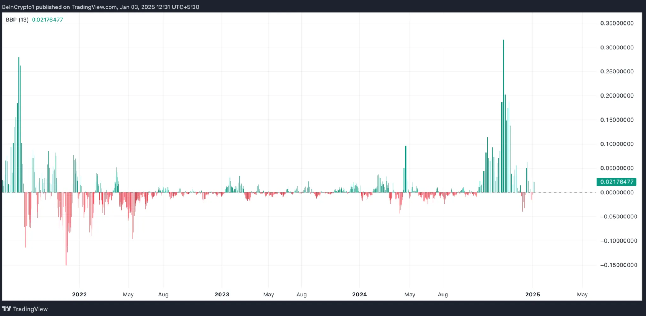
Task: Click the Aug label after 2024
Action: (443, 295)
